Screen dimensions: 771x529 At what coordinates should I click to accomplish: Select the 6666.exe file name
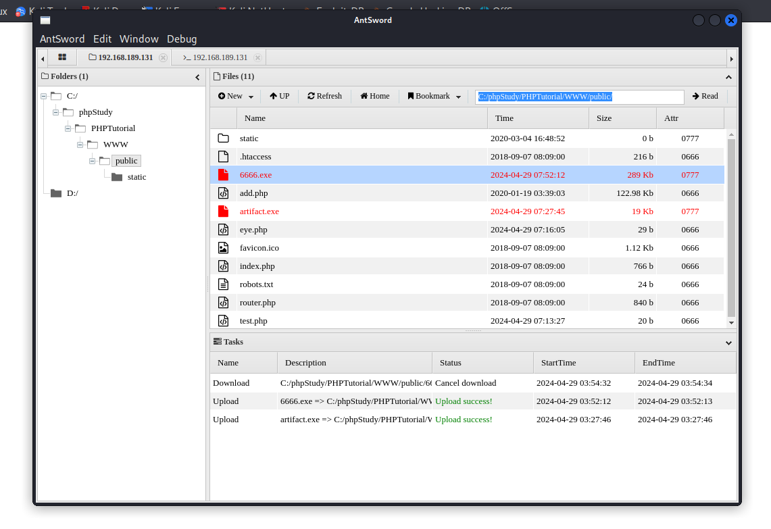tap(255, 175)
